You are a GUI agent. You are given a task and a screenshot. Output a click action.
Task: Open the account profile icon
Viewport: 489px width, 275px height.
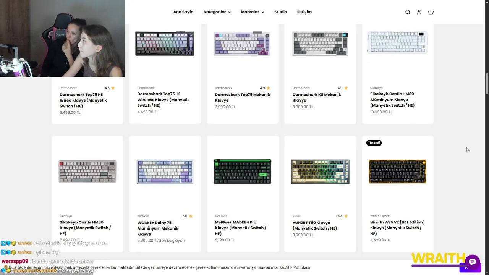tap(419, 12)
